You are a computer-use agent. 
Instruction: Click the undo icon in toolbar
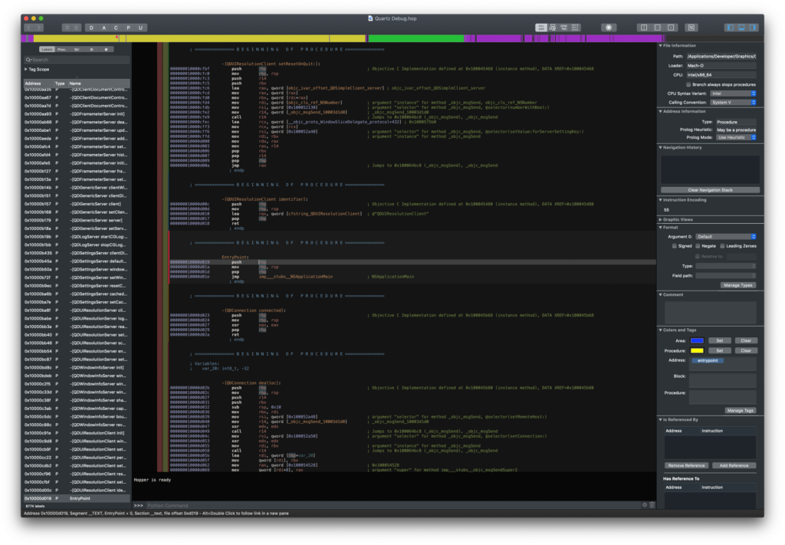[x=67, y=28]
